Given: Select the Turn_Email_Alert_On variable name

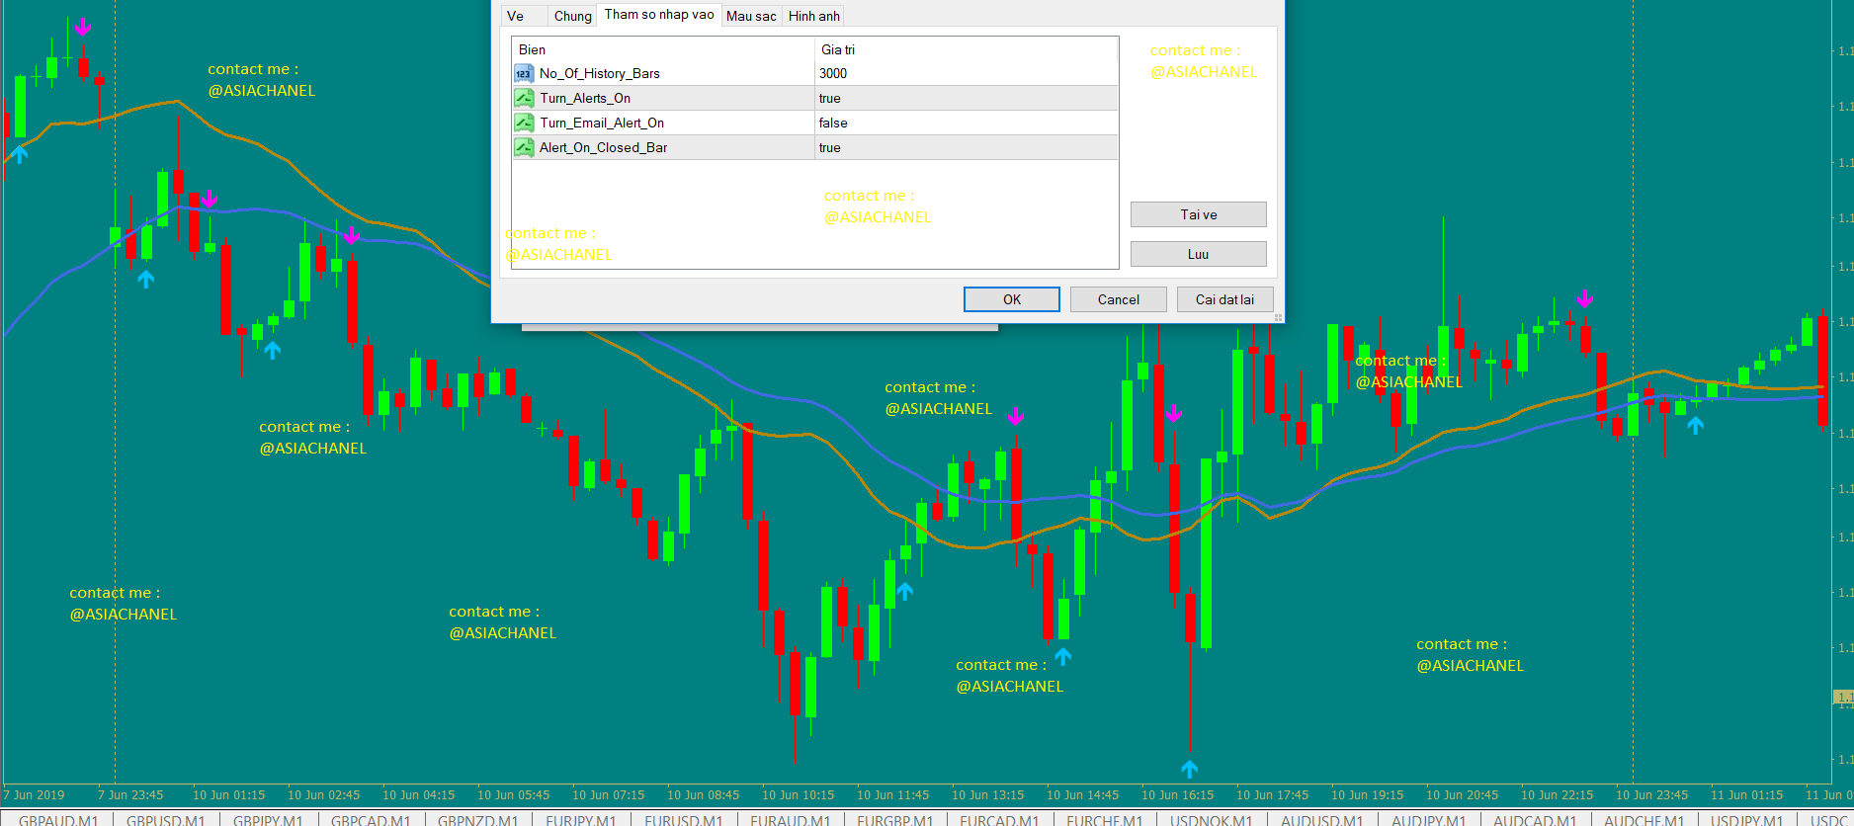Looking at the screenshot, I should (602, 123).
